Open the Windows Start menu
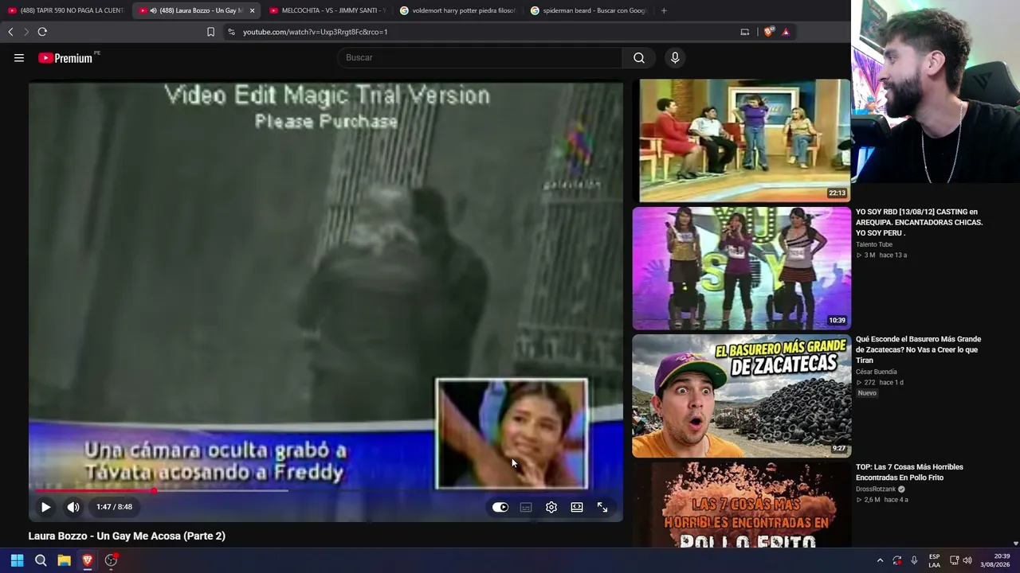1020x573 pixels. [17, 560]
